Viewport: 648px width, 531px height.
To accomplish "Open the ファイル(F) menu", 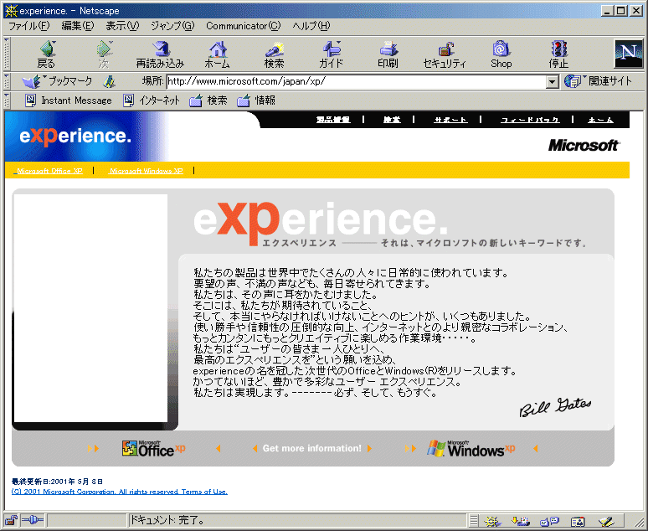I will pos(29,26).
